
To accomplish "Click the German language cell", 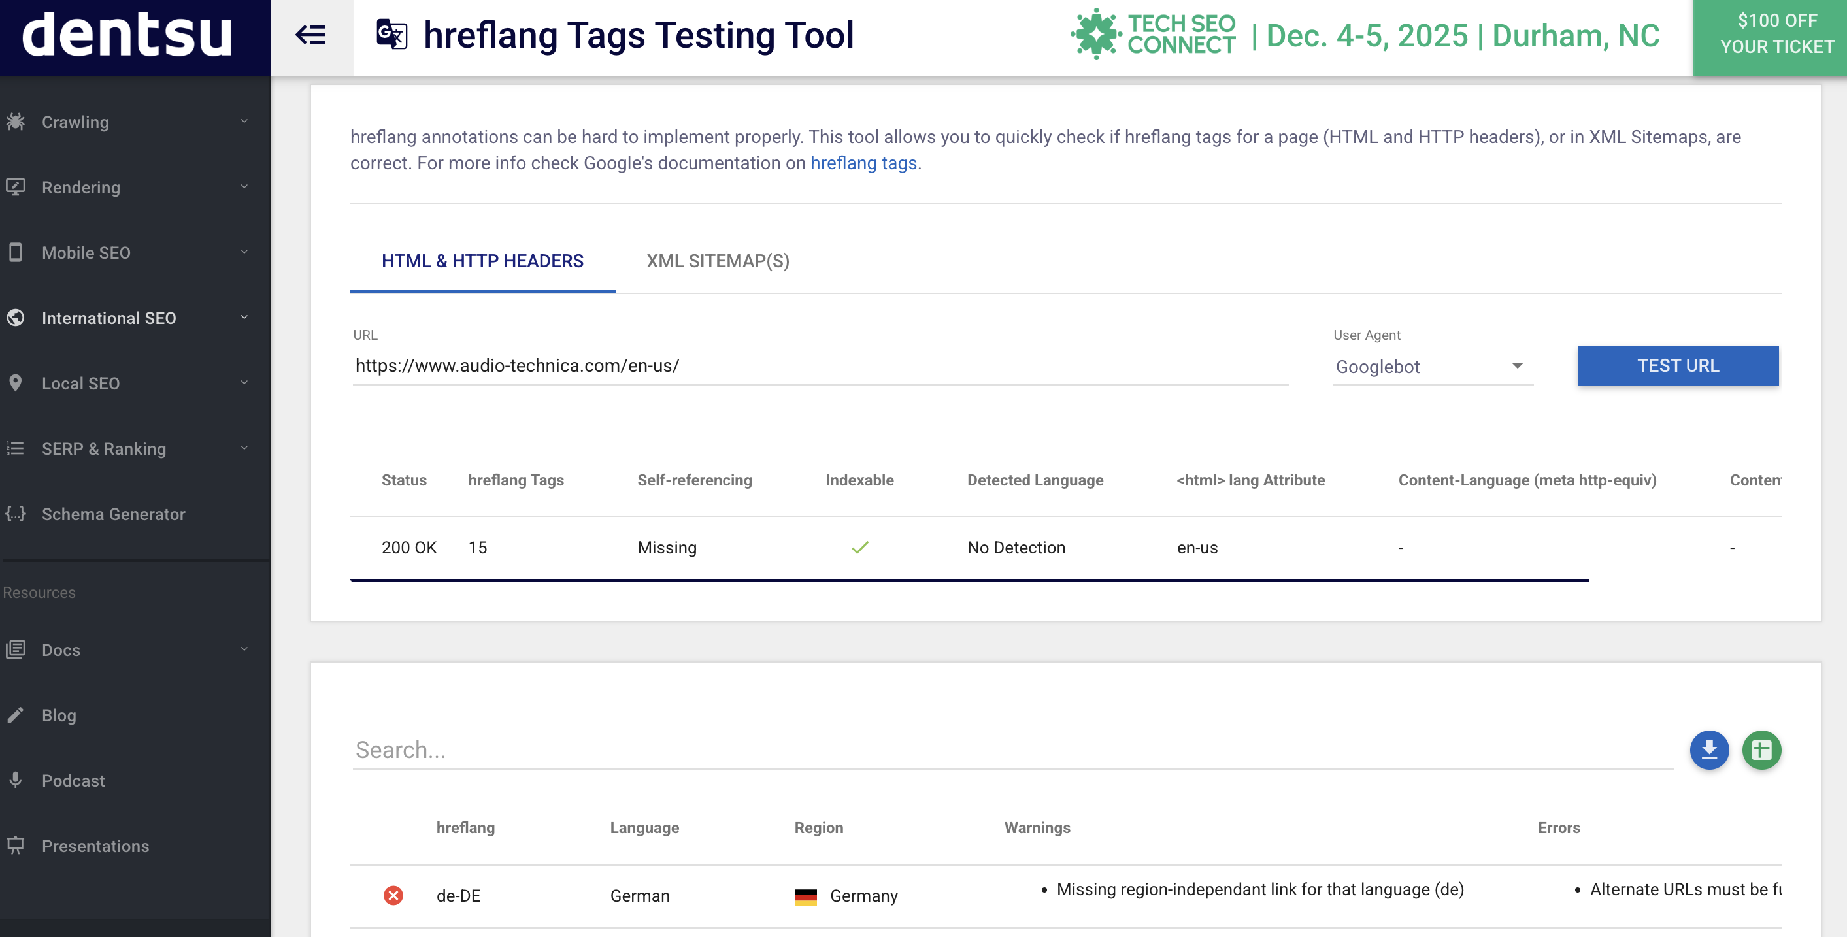I will [x=640, y=895].
